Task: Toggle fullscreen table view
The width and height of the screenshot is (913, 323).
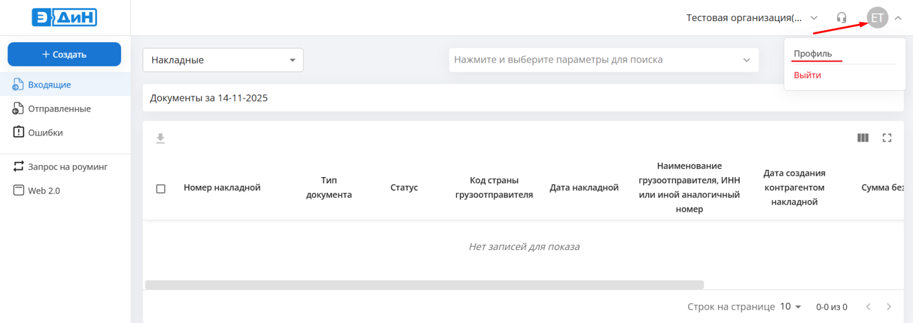Action: [x=887, y=138]
